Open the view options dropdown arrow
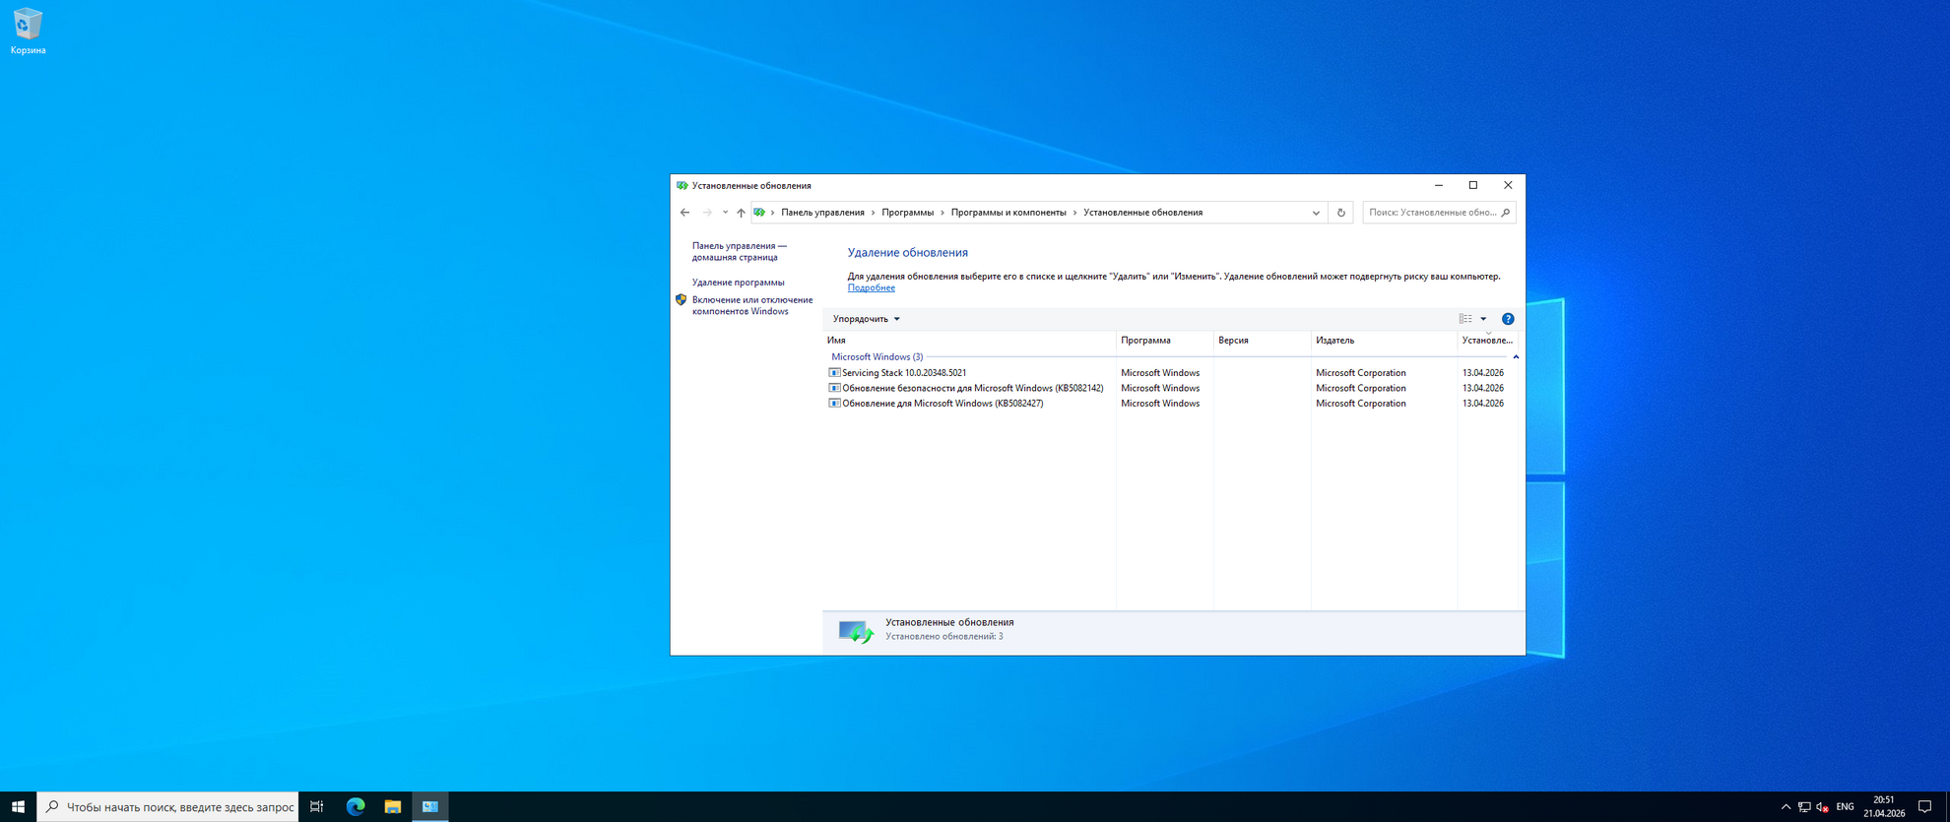The width and height of the screenshot is (1950, 822). coord(1483,319)
